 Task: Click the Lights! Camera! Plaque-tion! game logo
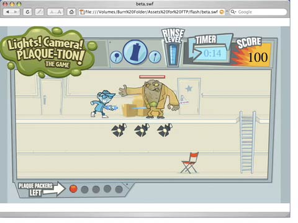click(x=47, y=51)
